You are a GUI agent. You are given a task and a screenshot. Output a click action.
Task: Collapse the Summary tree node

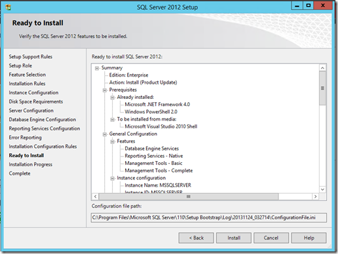(97, 68)
